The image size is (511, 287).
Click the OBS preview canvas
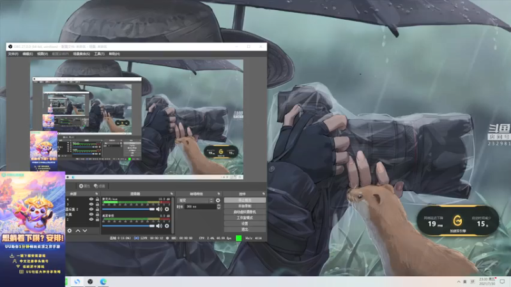pyautogui.click(x=137, y=119)
